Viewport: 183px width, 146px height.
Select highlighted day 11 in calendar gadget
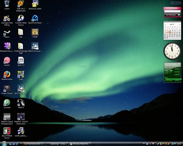pyautogui.click(x=169, y=32)
